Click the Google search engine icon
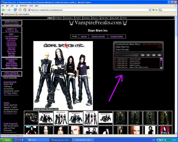This screenshot has height=142, width=178. pyautogui.click(x=160, y=10)
